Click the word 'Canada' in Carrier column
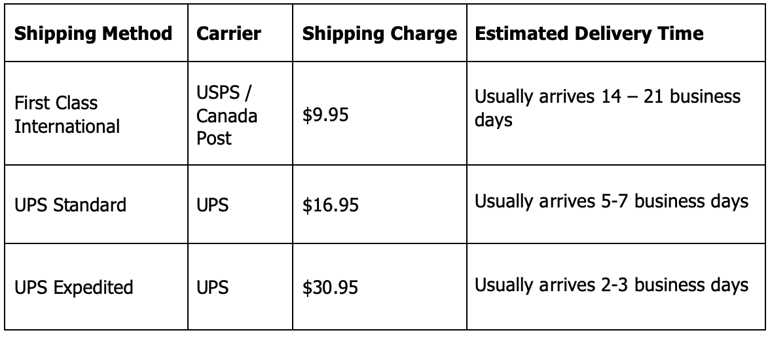The image size is (770, 339). (227, 116)
